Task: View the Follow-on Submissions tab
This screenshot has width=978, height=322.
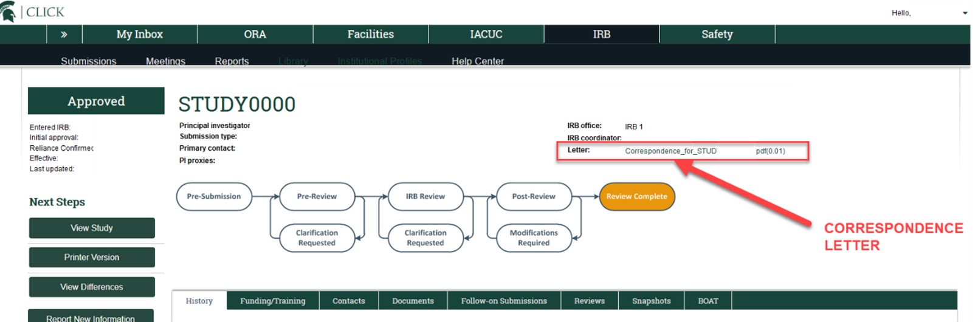Action: pyautogui.click(x=503, y=301)
